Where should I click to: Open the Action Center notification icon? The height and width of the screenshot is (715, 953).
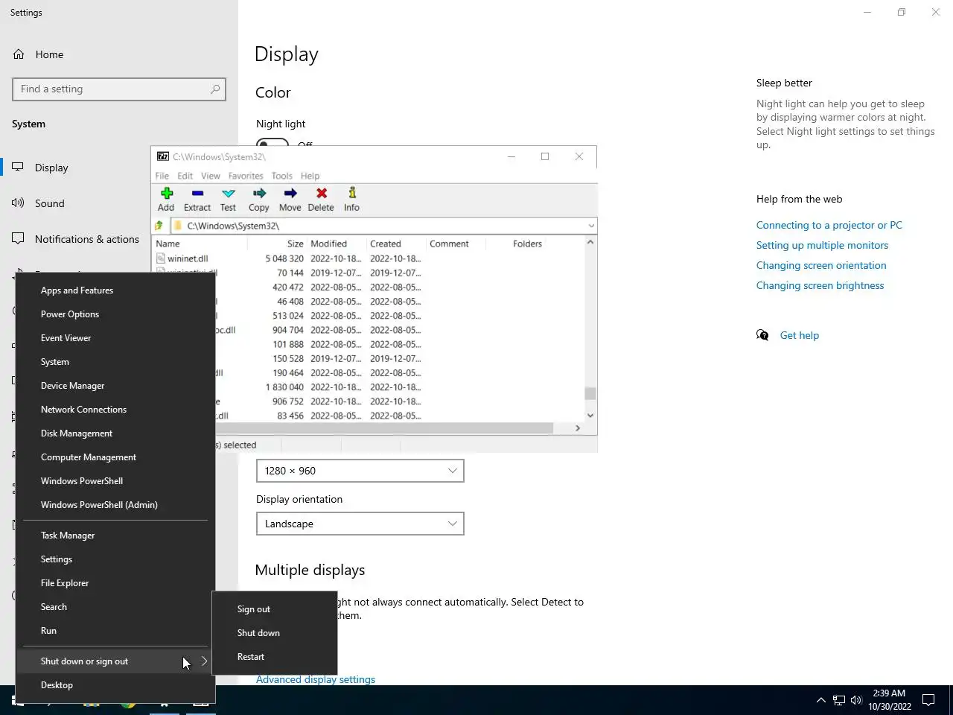pyautogui.click(x=928, y=700)
